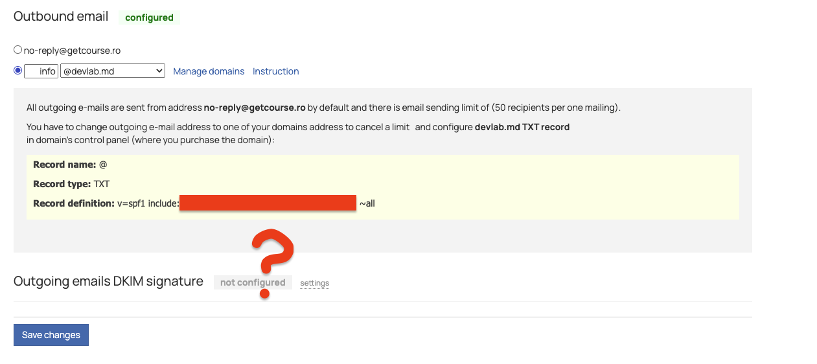Open the @devlab.md domain dropdown
Viewport: 817px width, 364px height.
[113, 71]
